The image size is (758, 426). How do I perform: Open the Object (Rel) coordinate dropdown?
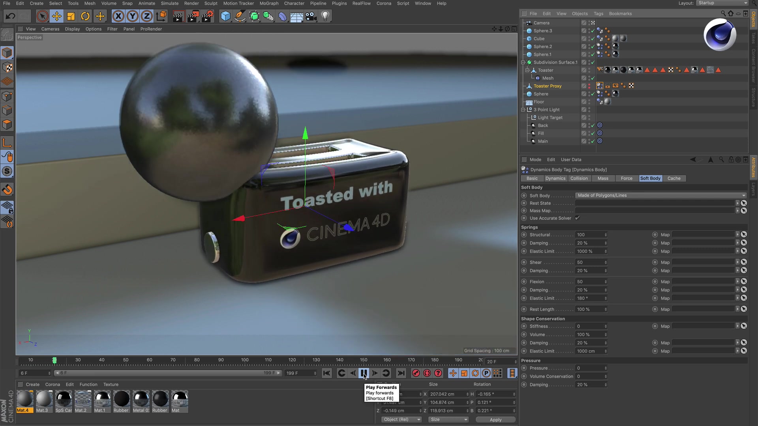(402, 419)
